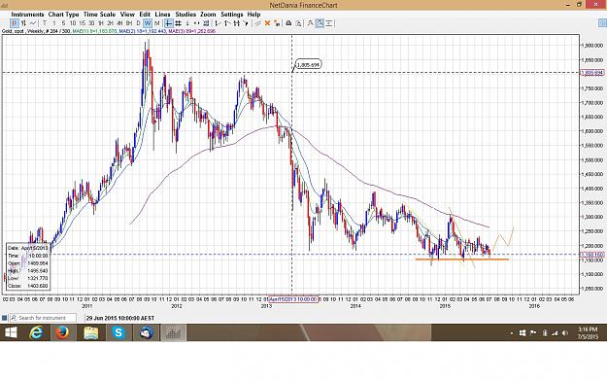Click the print preview icon
Image resolution: width=607 pixels, height=381 pixels.
point(298,23)
